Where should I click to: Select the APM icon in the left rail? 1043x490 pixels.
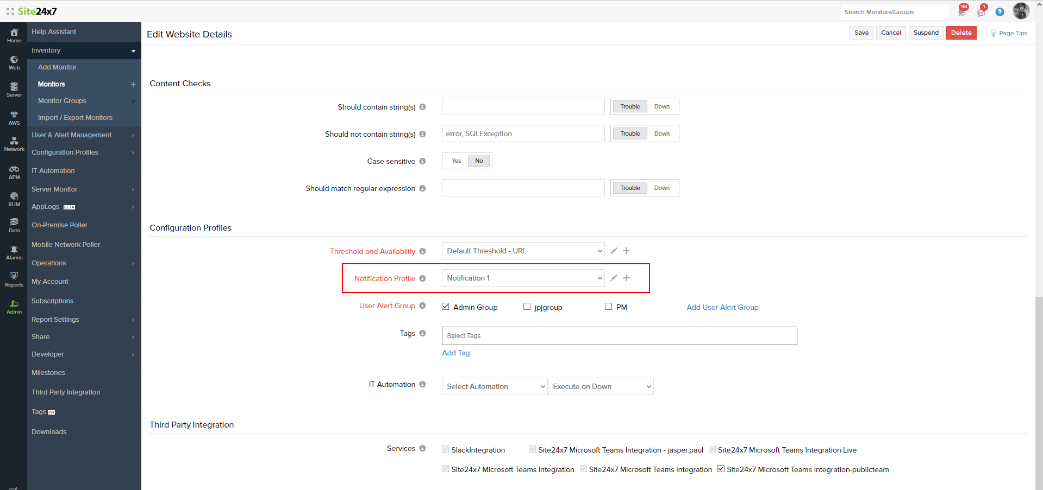(x=14, y=171)
